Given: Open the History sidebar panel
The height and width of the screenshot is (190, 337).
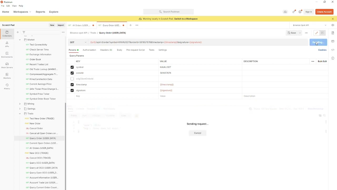Looking at the screenshot, I should pos(7,86).
